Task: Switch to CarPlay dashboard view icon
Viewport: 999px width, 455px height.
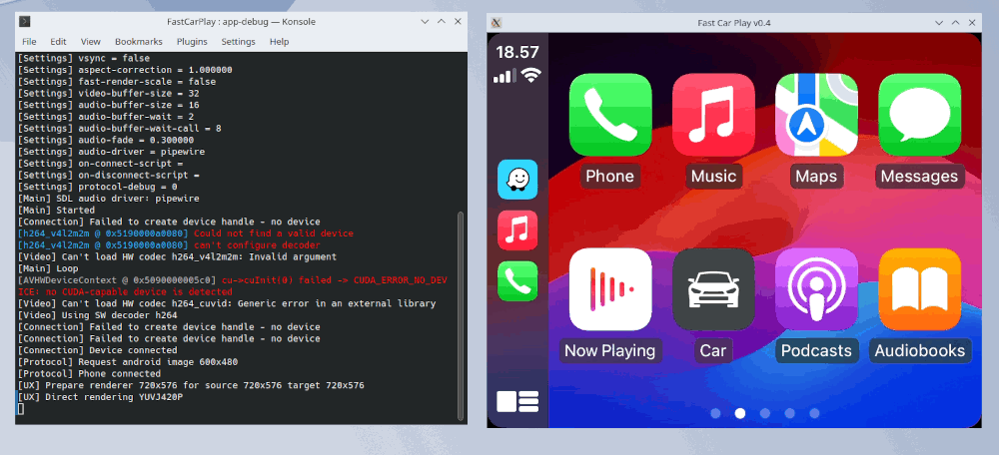Action: click(x=517, y=401)
